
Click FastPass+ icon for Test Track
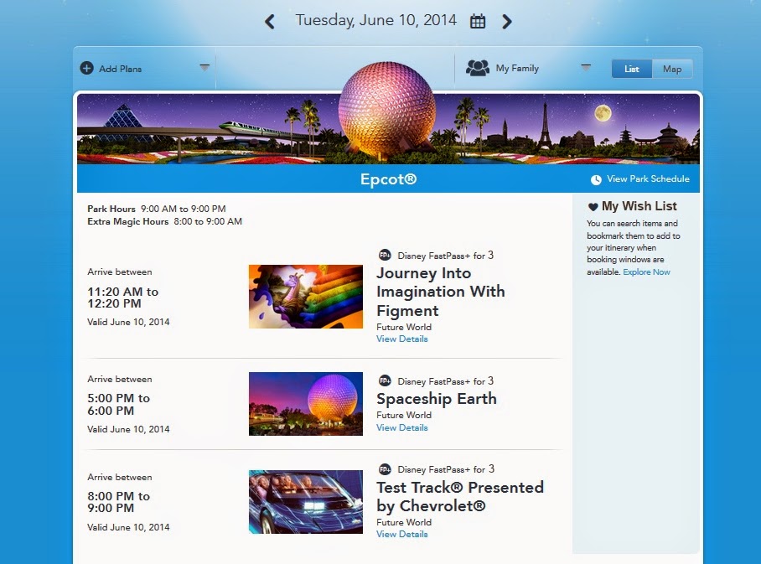pyautogui.click(x=385, y=468)
